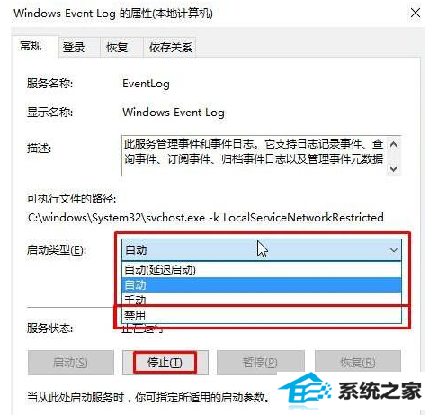The width and height of the screenshot is (429, 415).
Task: Click the 启动类型 combo box chevron arrow
Action: [393, 250]
